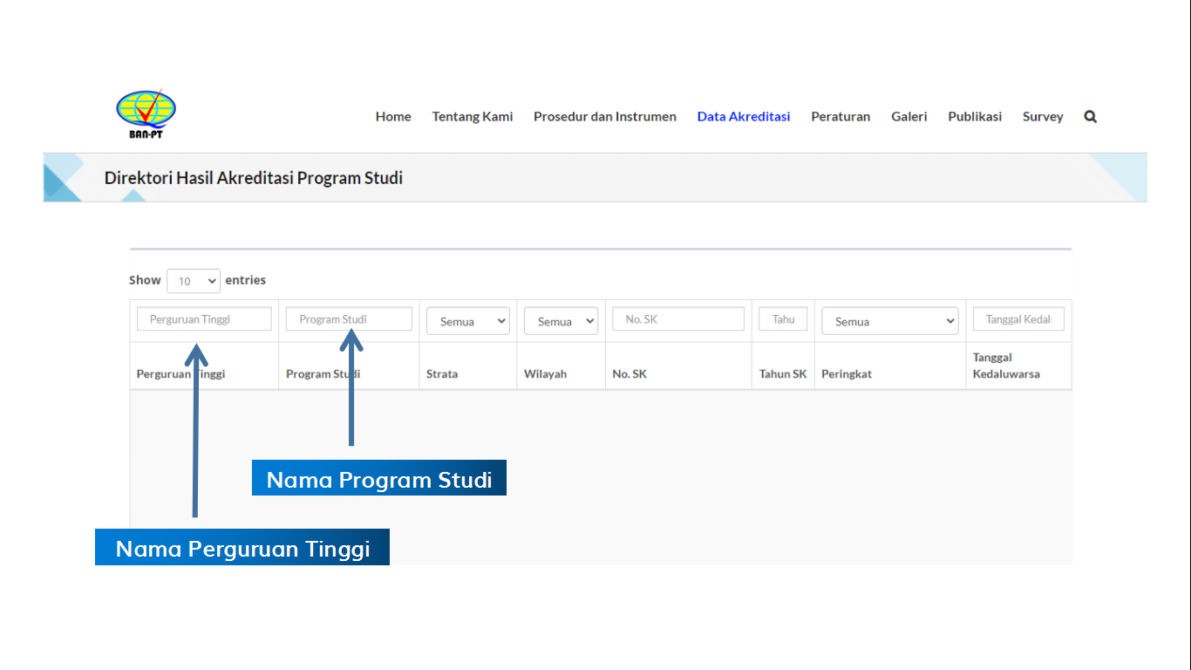Click the No. SK filter field
Image resolution: width=1191 pixels, height=670 pixels.
coord(678,319)
